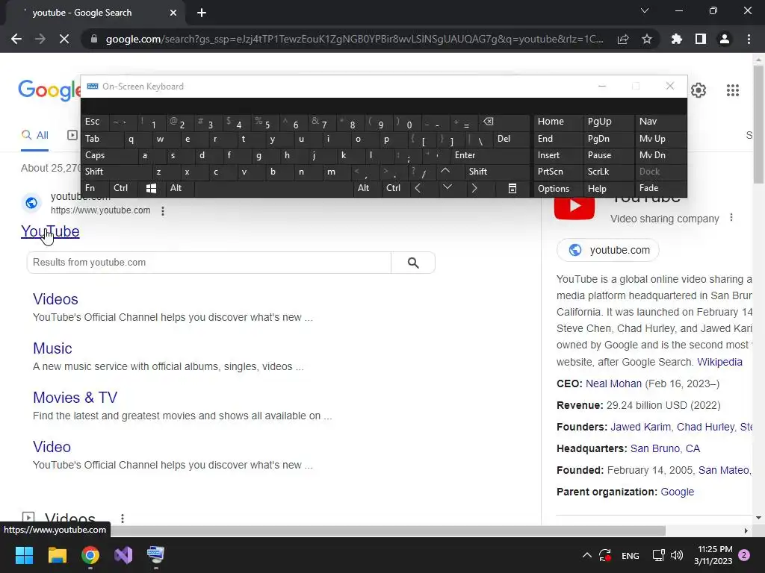Open the Movies & TV sitelink
This screenshot has width=765, height=573.
(x=75, y=398)
